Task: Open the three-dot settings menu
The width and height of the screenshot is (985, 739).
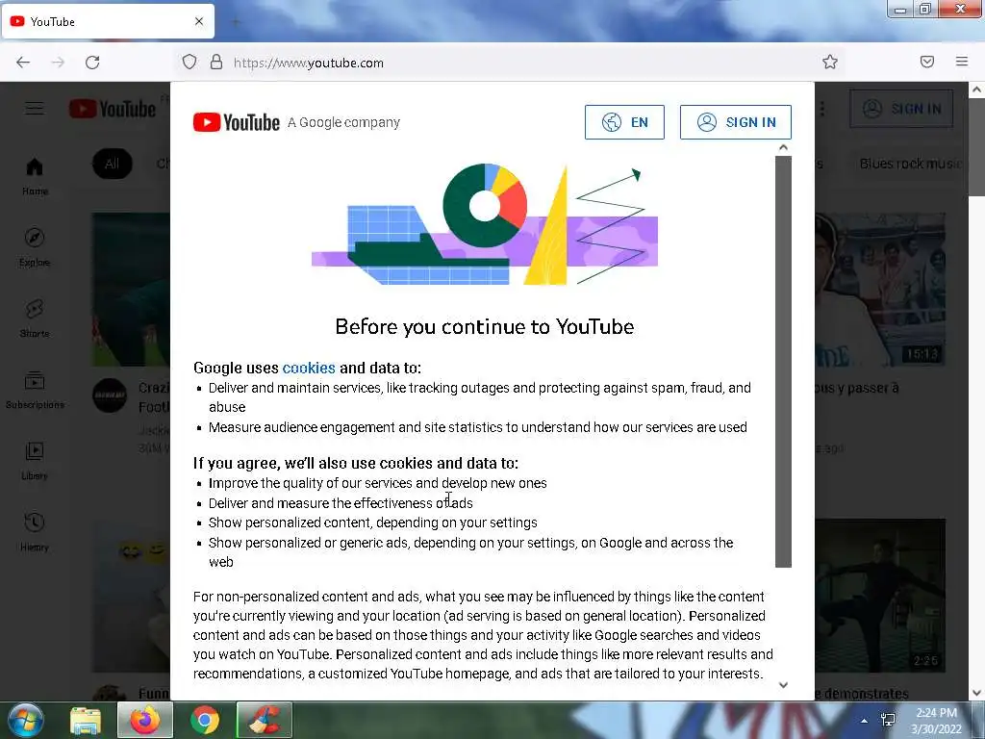Action: click(x=822, y=110)
